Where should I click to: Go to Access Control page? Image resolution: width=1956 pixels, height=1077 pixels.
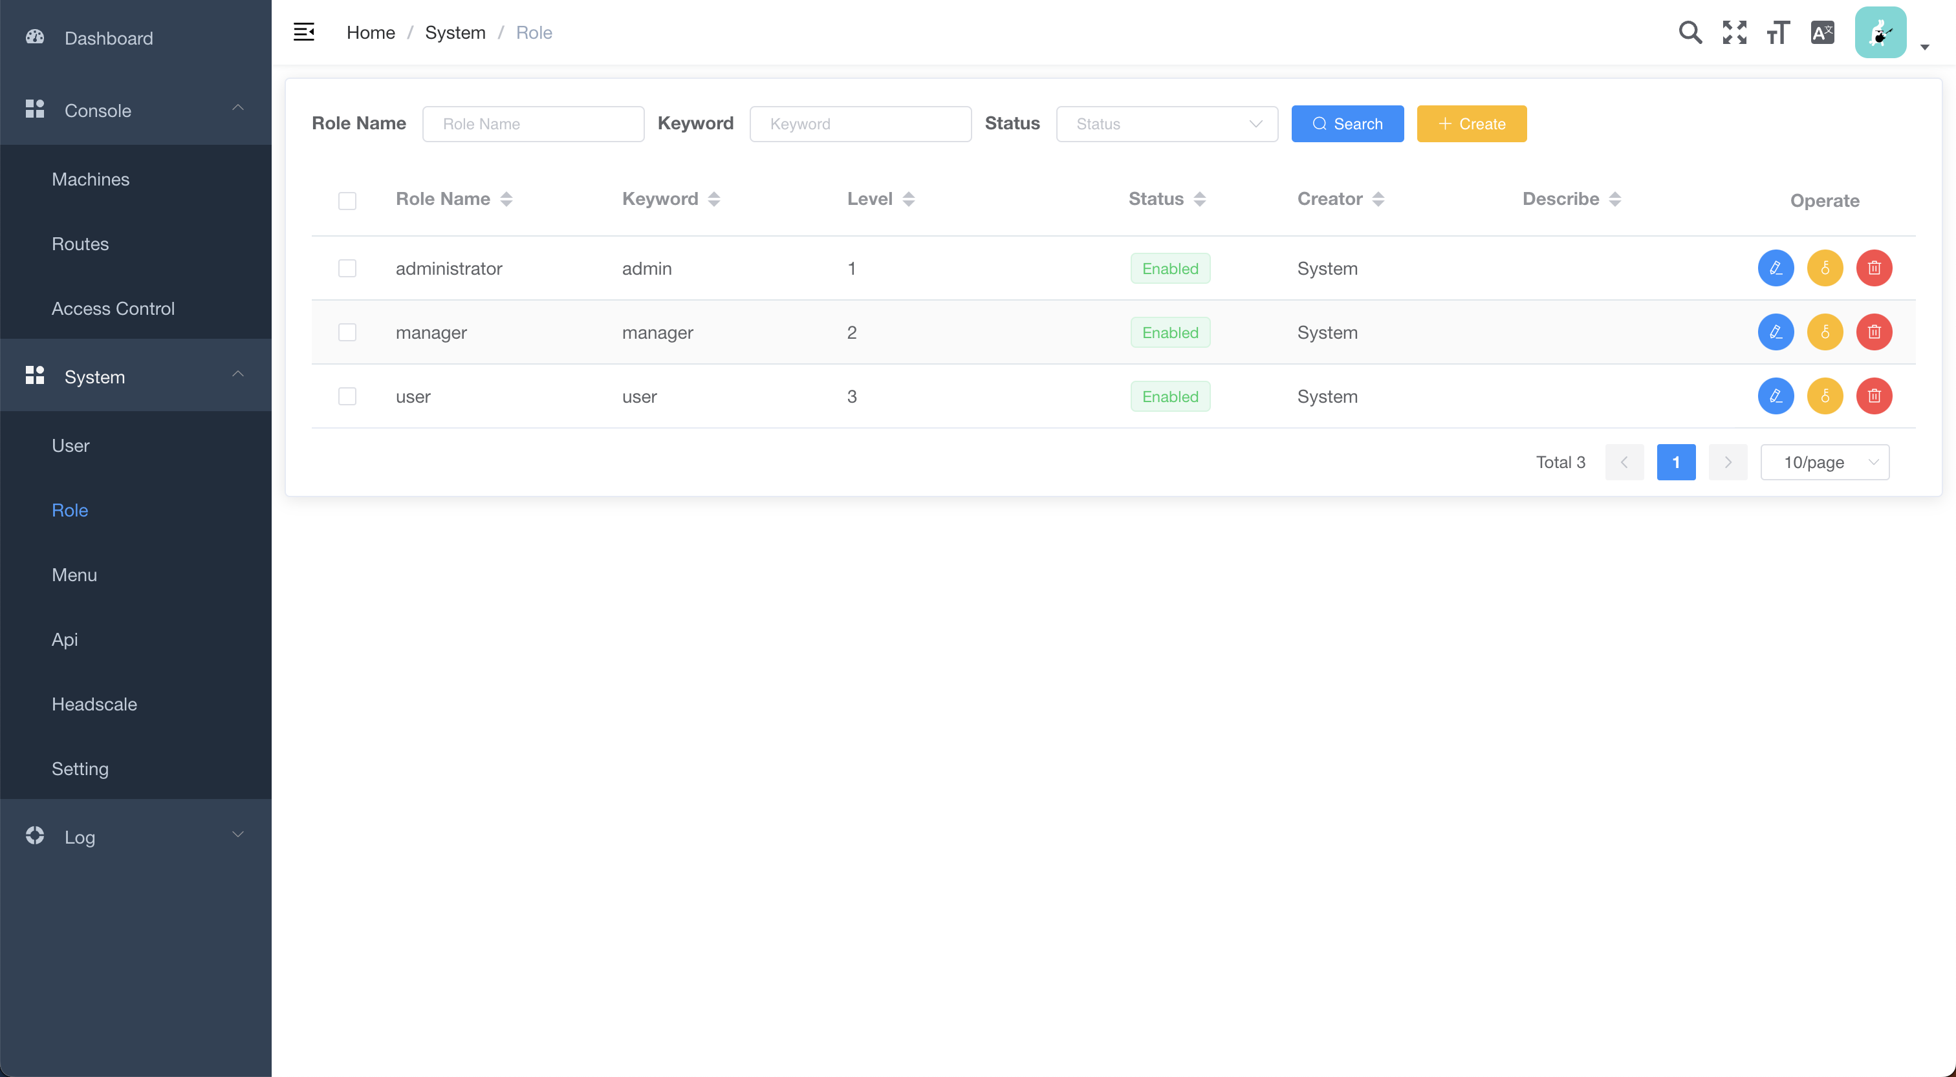[x=113, y=308]
